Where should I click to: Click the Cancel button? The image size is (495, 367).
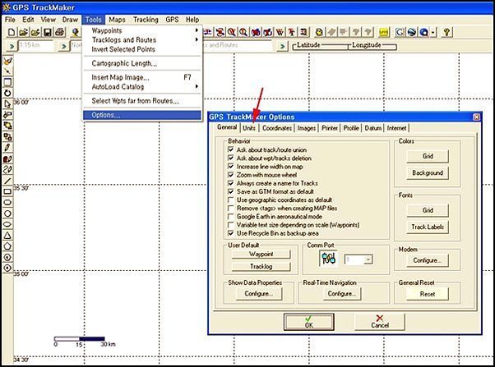379,322
